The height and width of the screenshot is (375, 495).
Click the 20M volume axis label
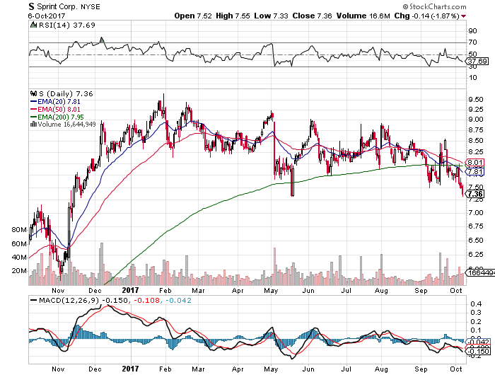pos(19,271)
